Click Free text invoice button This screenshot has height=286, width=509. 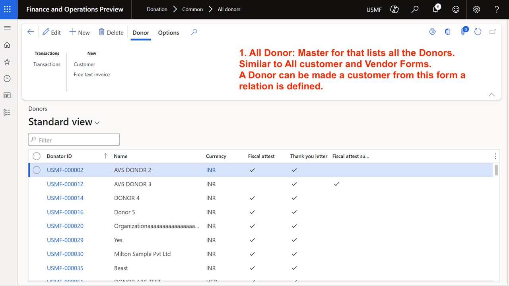point(92,75)
